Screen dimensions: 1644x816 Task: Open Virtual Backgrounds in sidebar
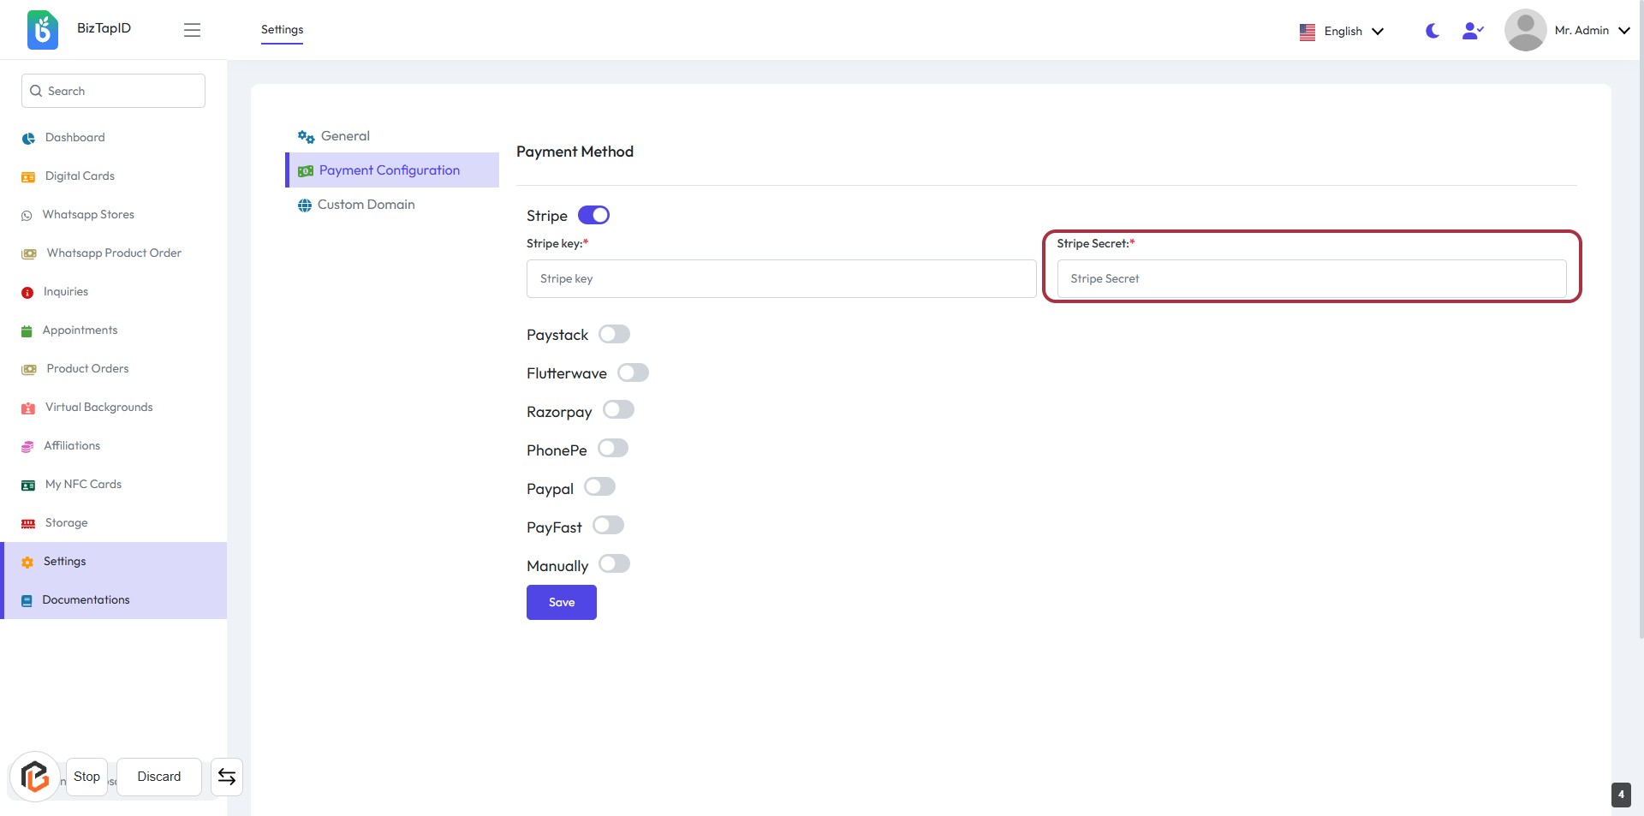(98, 408)
